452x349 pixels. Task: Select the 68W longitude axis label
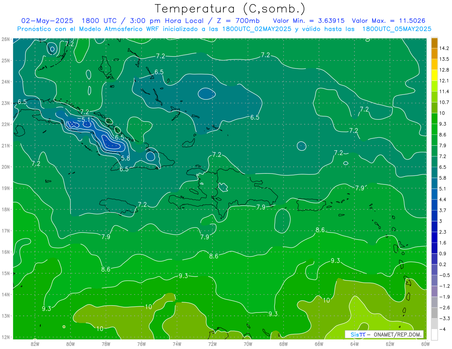pos(283,343)
